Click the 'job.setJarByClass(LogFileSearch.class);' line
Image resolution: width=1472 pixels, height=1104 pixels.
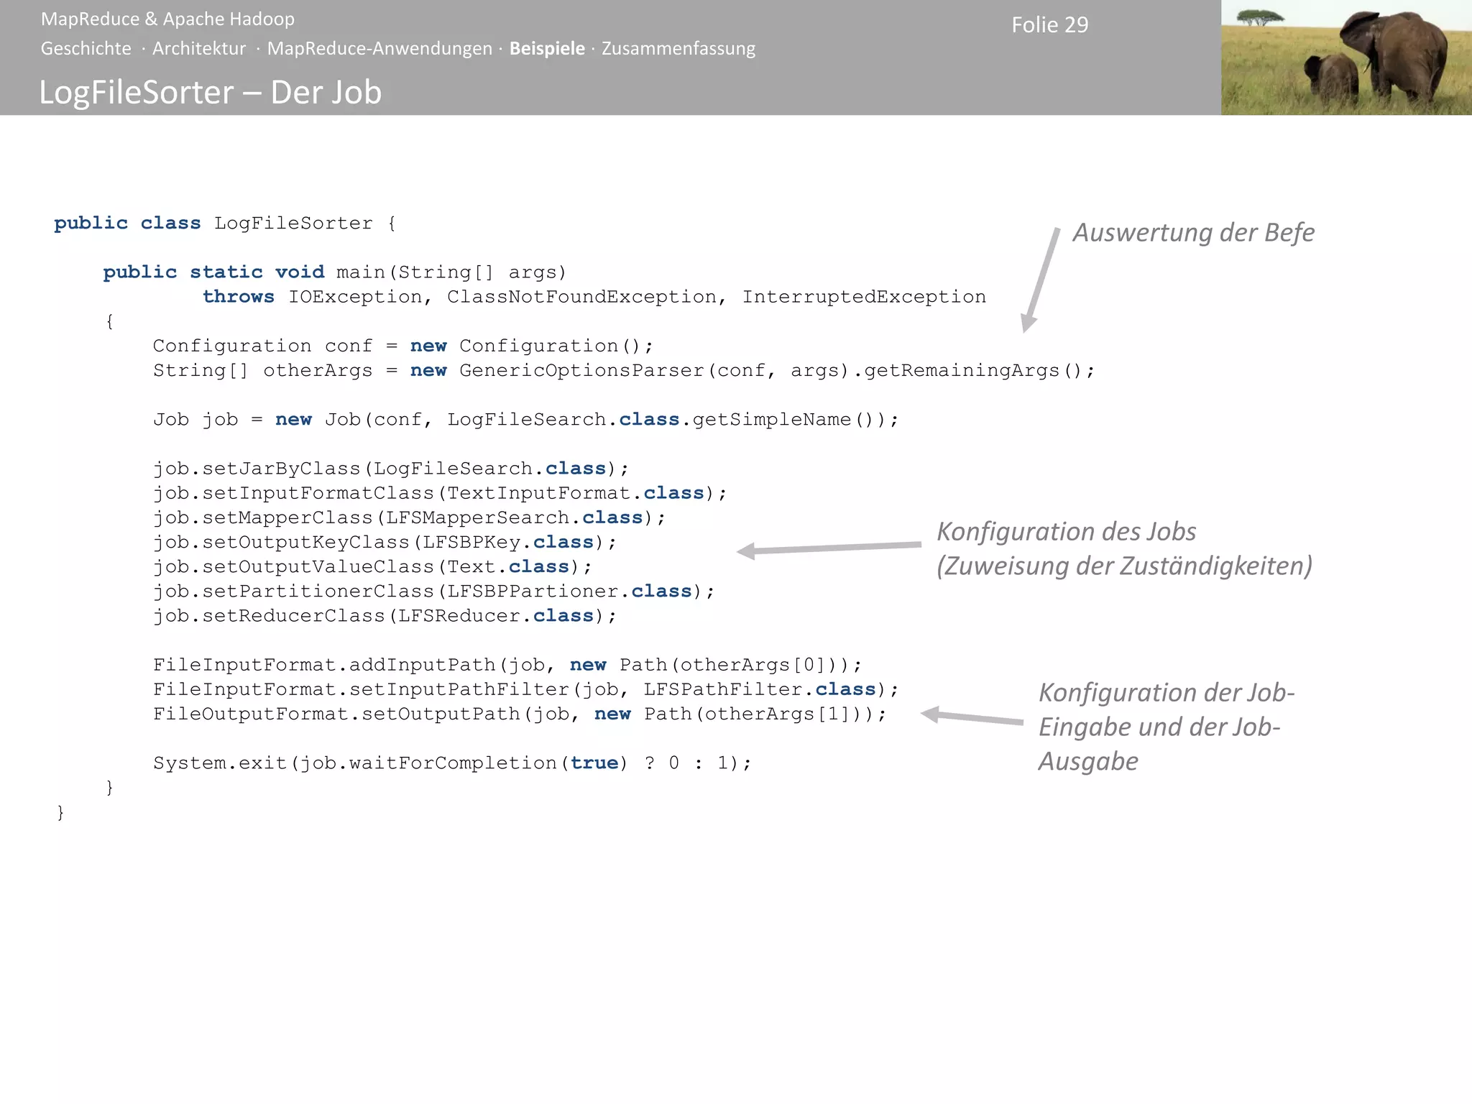[391, 469]
